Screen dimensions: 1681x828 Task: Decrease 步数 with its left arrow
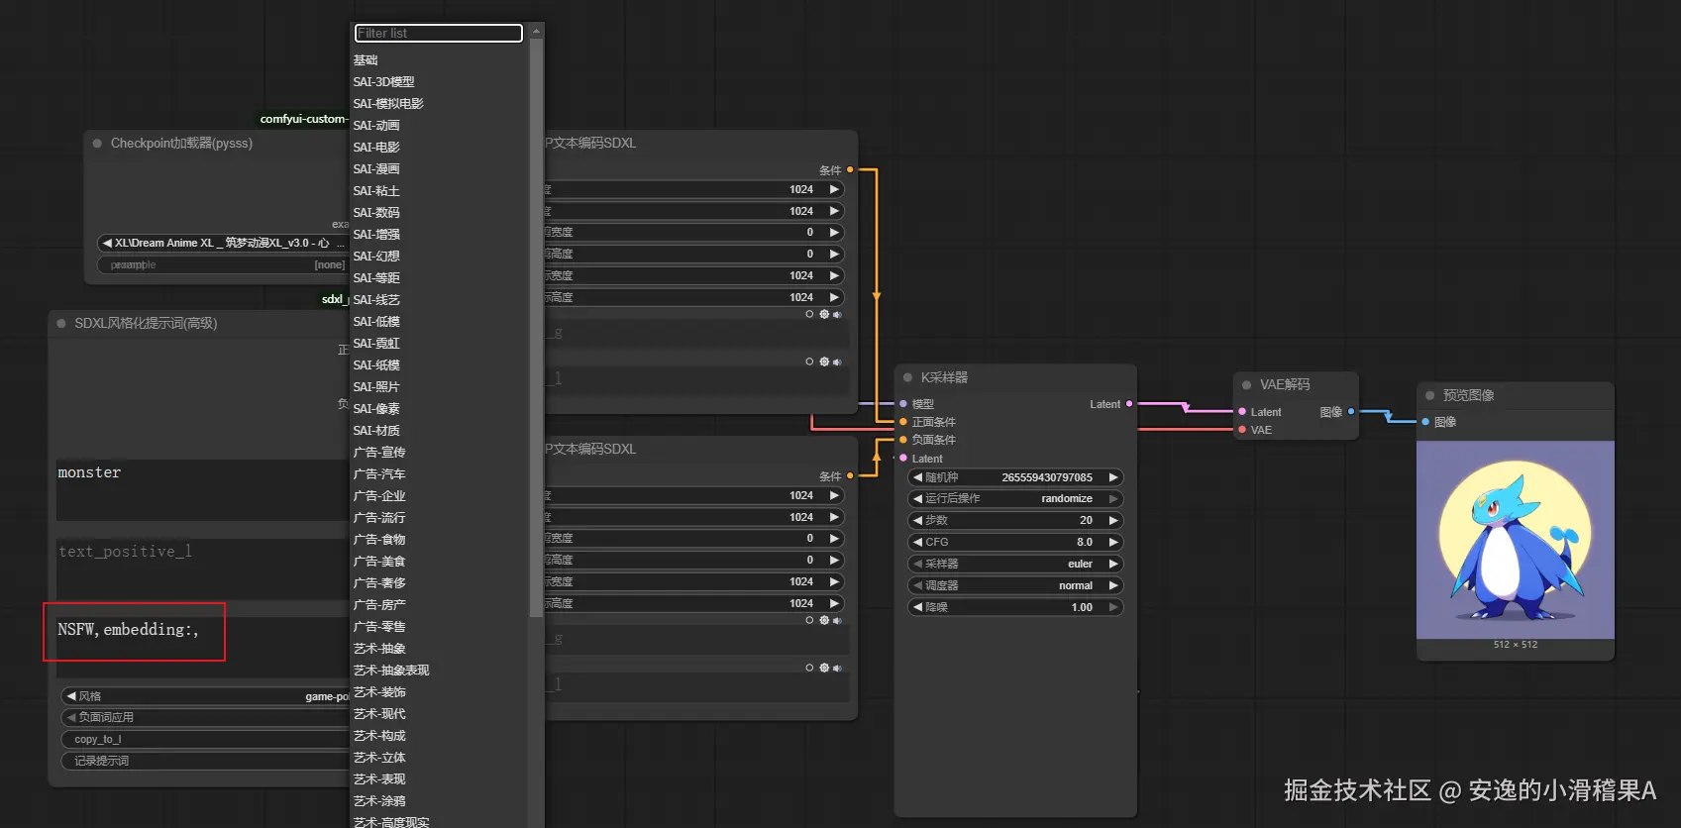point(917,520)
